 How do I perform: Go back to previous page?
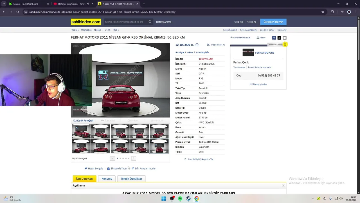[4, 12]
